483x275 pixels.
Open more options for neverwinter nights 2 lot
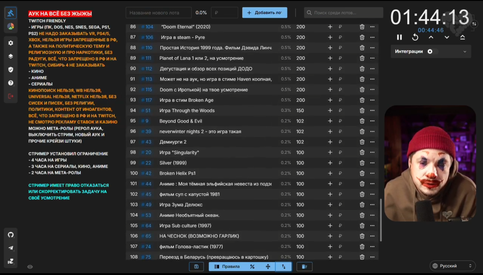click(372, 131)
